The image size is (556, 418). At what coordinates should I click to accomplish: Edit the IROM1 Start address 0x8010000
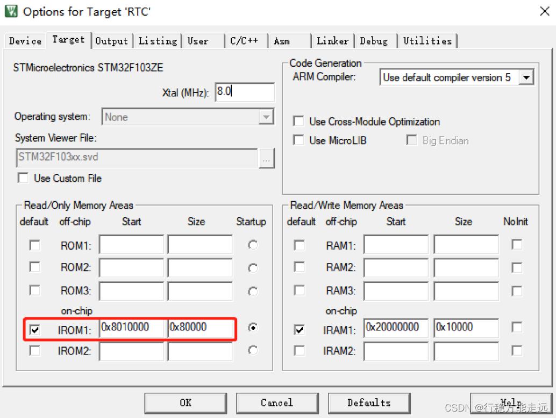click(x=132, y=328)
